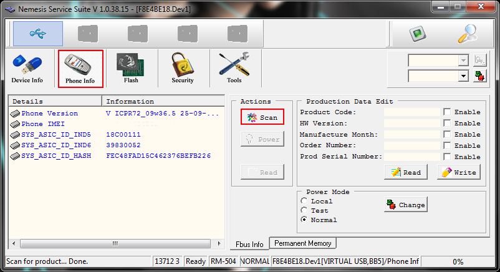Image resolution: width=500 pixels, height=272 pixels.
Task: Click RM-504 in the status bar
Action: click(x=223, y=261)
